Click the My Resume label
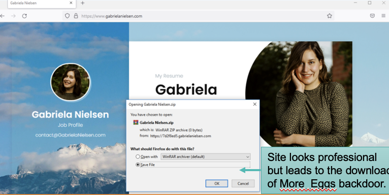This screenshot has height=195, width=389. pyautogui.click(x=169, y=76)
